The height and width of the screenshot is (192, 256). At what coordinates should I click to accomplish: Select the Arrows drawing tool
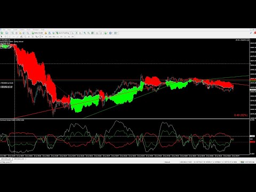coord(36,36)
